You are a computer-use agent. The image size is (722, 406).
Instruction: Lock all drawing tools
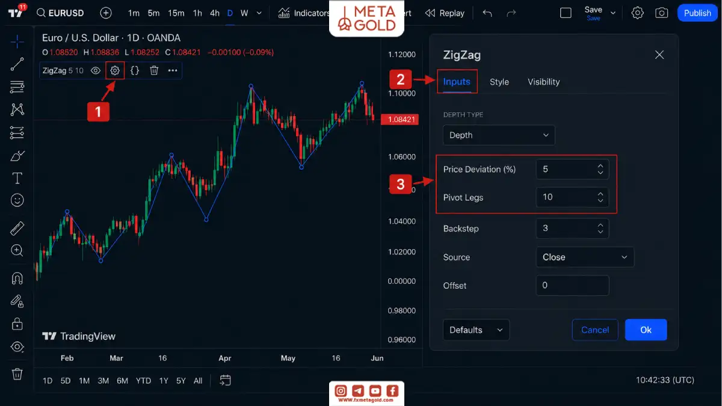[17, 324]
